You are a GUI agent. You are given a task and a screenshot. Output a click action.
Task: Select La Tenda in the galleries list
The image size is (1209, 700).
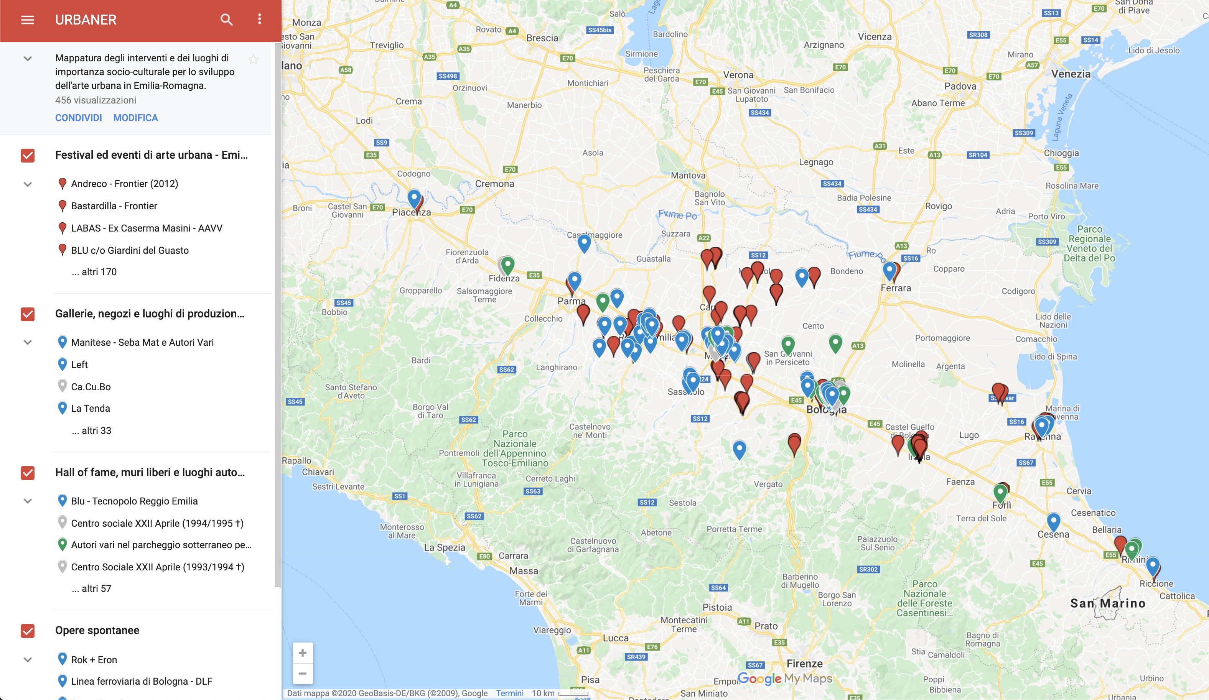tap(90, 409)
